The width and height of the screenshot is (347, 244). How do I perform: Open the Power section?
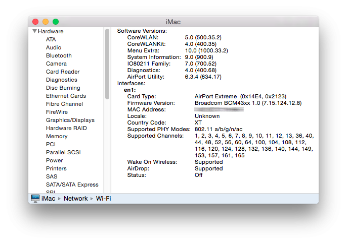pyautogui.click(x=55, y=160)
